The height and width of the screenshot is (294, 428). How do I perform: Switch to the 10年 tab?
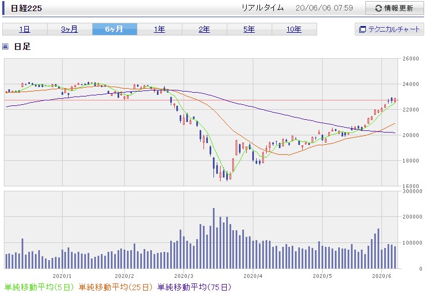pos(294,29)
